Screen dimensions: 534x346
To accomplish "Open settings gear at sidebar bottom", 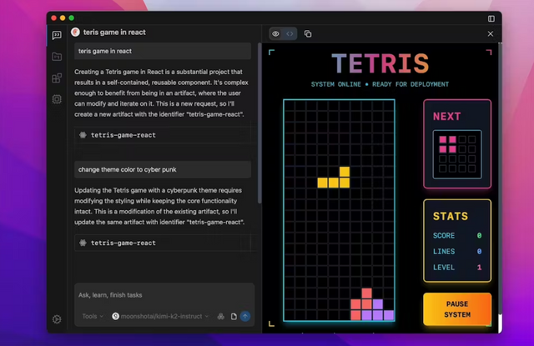I will pyautogui.click(x=57, y=319).
